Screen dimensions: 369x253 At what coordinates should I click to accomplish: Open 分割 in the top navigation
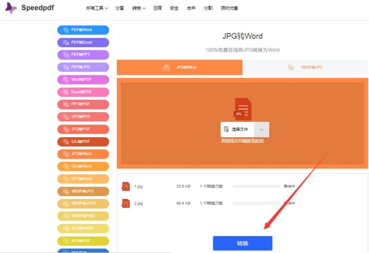pos(208,8)
